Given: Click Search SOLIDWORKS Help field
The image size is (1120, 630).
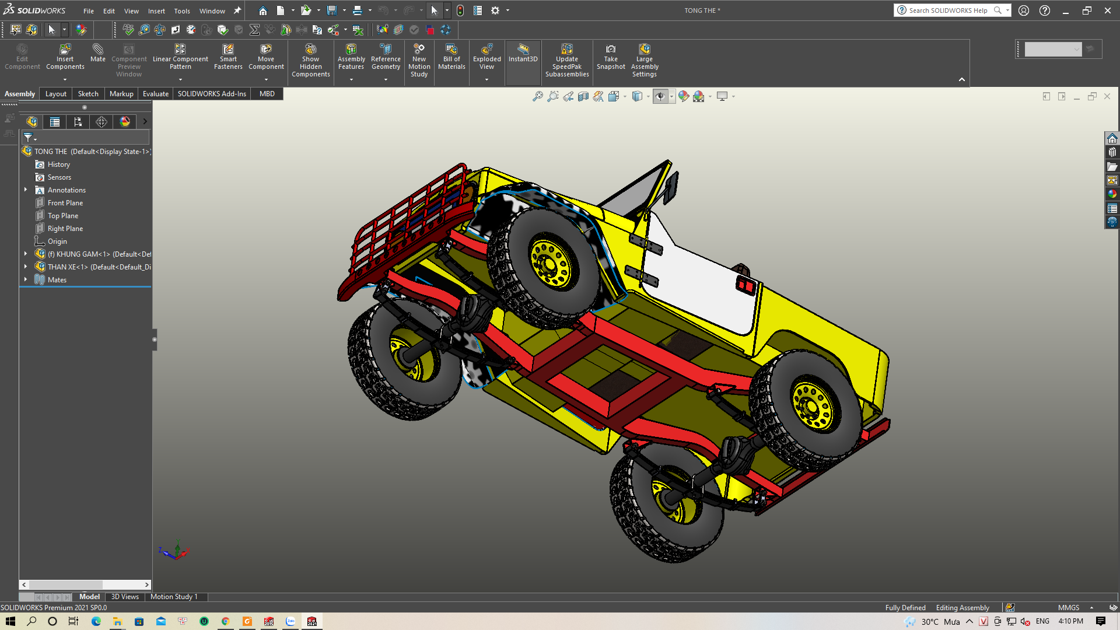Looking at the screenshot, I should tap(948, 10).
